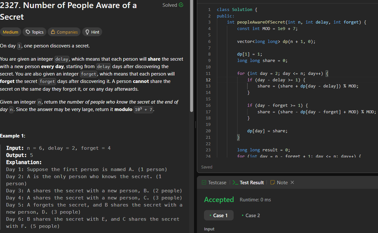Click the 'Input' label under Case 1
Image resolution: width=378 pixels, height=233 pixels.
click(209, 229)
